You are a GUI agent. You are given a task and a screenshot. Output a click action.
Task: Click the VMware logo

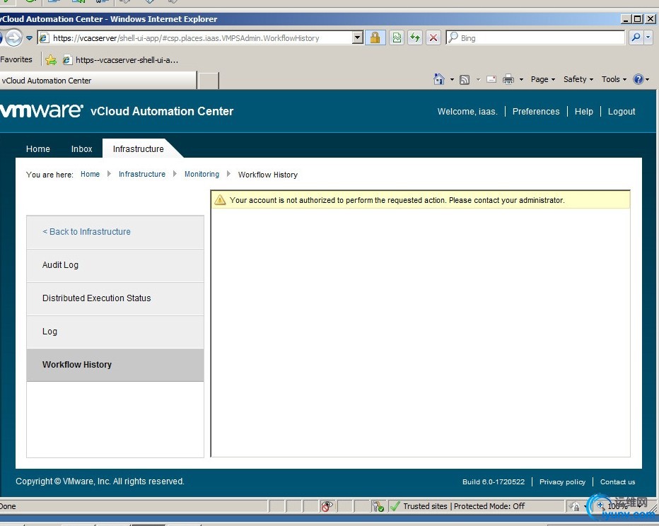click(42, 111)
